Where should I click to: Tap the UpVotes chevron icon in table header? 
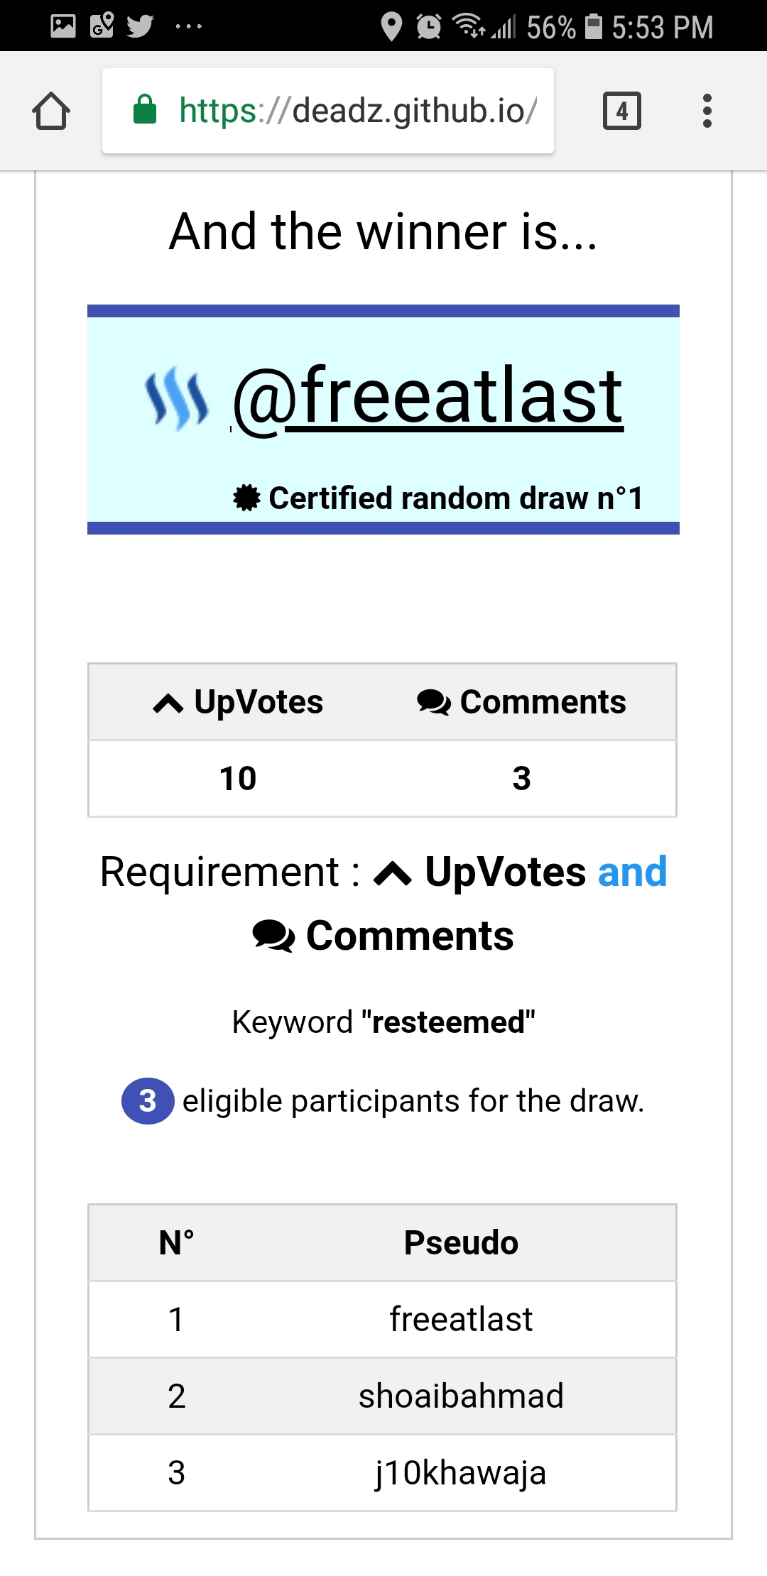(x=168, y=704)
